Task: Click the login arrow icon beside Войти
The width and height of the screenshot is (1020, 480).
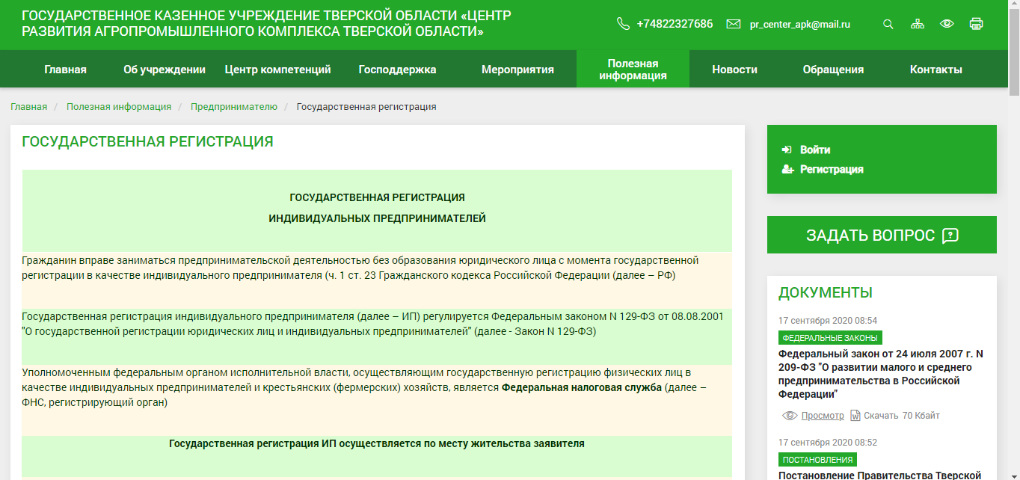Action: 787,150
